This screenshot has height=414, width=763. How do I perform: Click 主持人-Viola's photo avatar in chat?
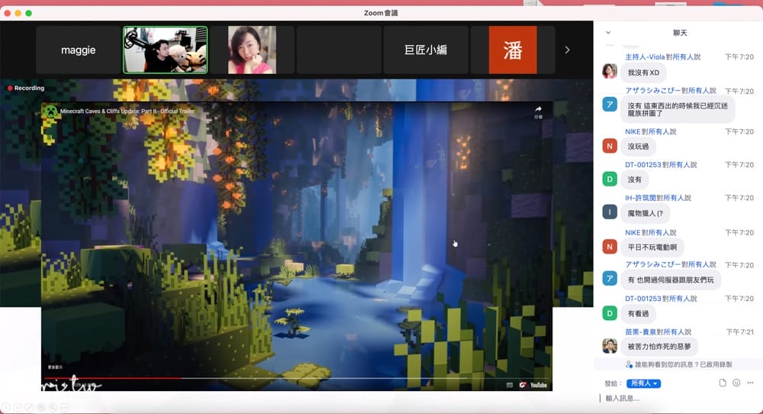[x=610, y=71]
